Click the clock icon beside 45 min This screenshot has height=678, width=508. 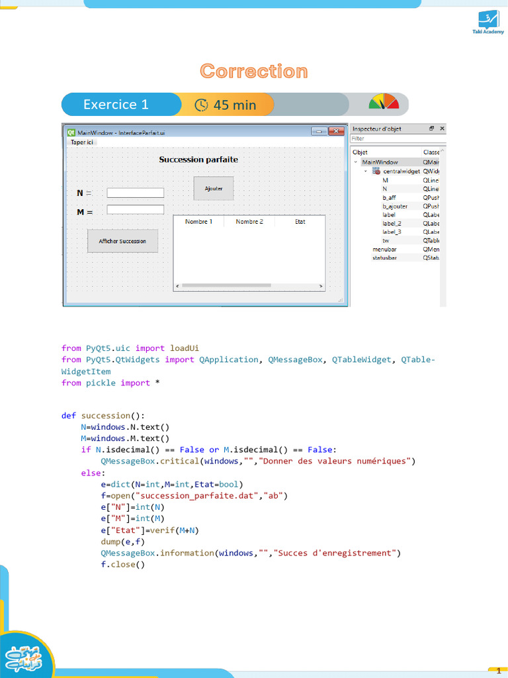click(x=201, y=105)
